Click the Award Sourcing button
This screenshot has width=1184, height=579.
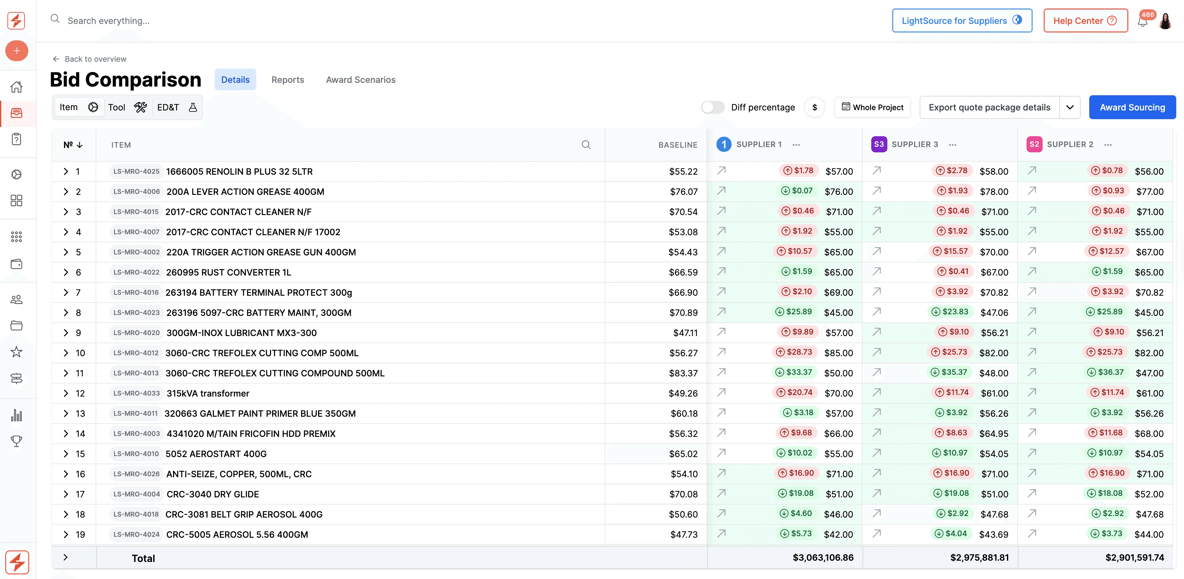(1132, 107)
